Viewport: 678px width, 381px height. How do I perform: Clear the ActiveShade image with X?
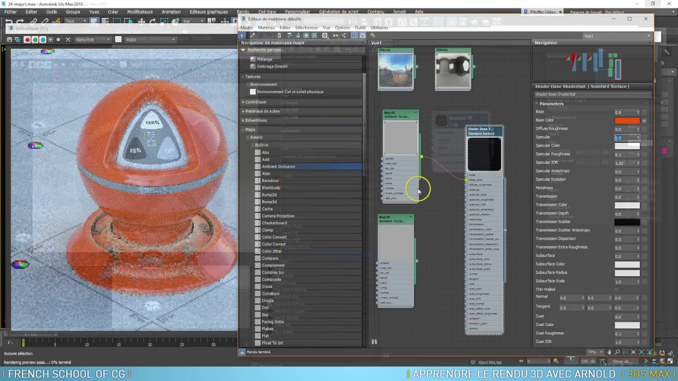(x=68, y=40)
